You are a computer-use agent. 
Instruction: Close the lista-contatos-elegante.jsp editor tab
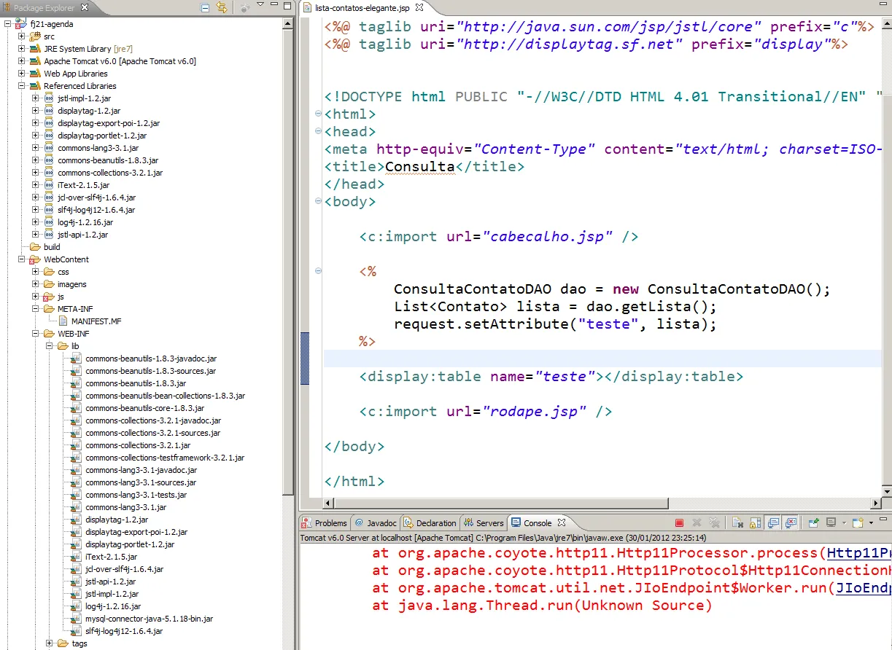point(419,8)
